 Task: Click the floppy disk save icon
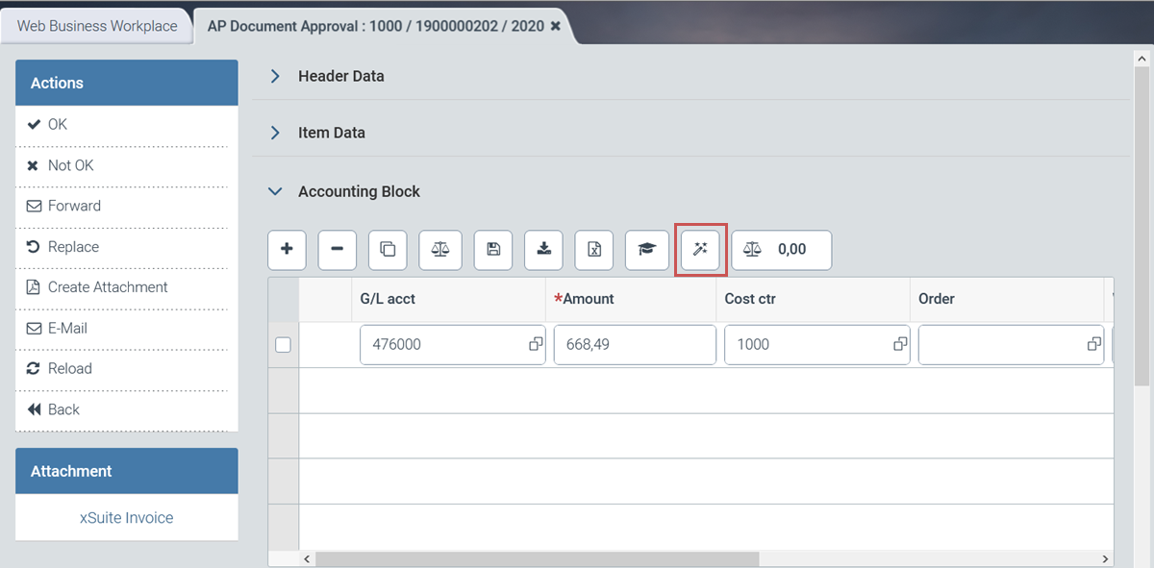coord(493,250)
